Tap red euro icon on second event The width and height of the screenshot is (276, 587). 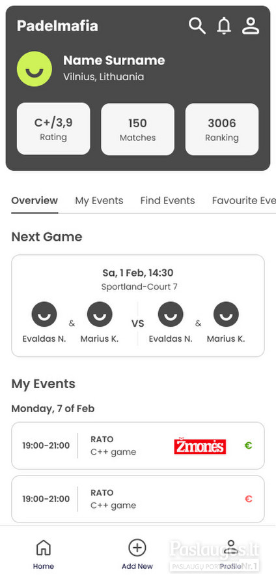pyautogui.click(x=249, y=499)
